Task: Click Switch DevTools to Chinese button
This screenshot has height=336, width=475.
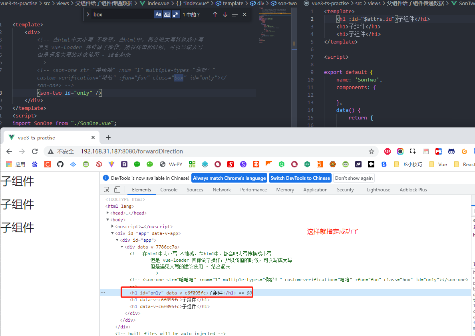Action: pos(300,178)
